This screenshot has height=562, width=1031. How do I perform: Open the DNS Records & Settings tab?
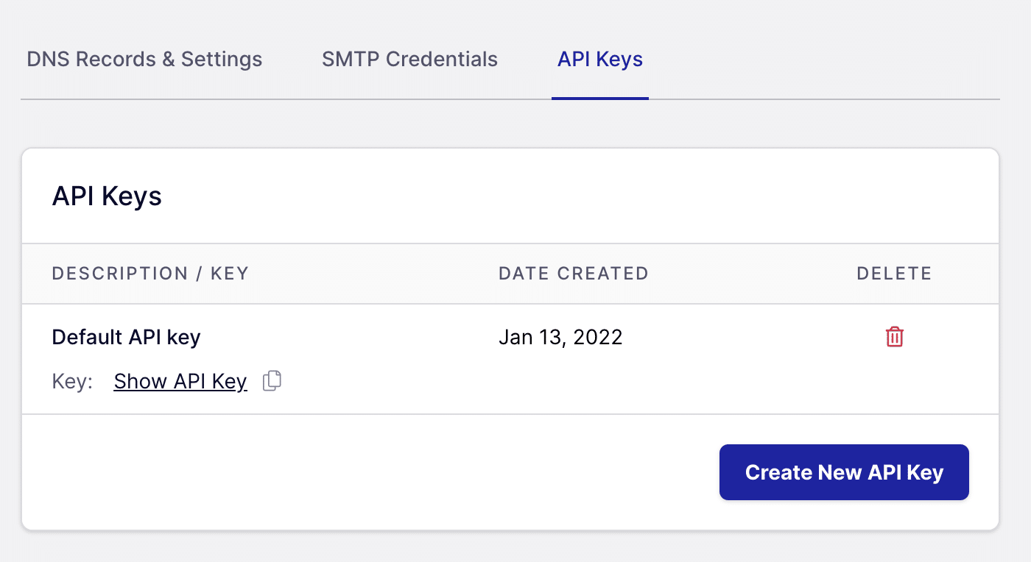[x=144, y=59]
